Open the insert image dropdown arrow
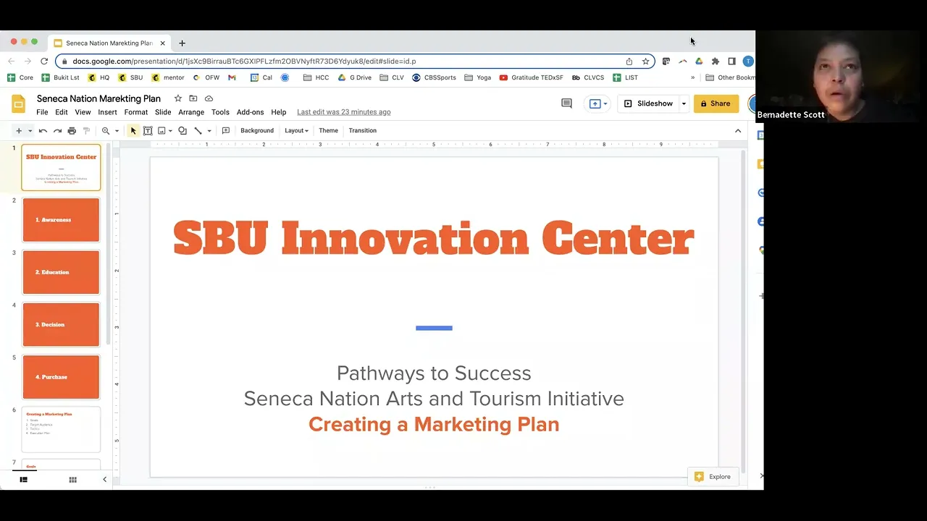 170,131
